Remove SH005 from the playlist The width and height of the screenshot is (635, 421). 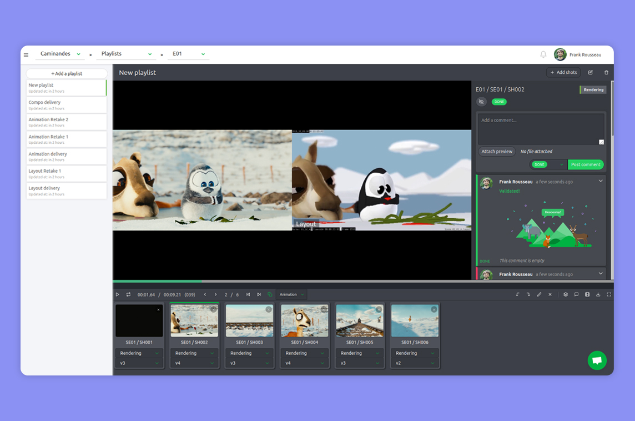coord(379,309)
